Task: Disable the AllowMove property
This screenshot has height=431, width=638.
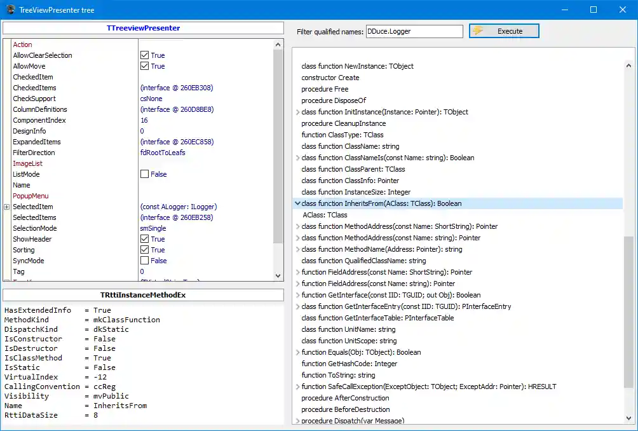Action: 145,66
